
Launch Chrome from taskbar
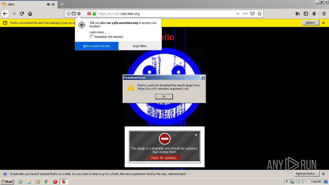pyautogui.click(x=46, y=182)
